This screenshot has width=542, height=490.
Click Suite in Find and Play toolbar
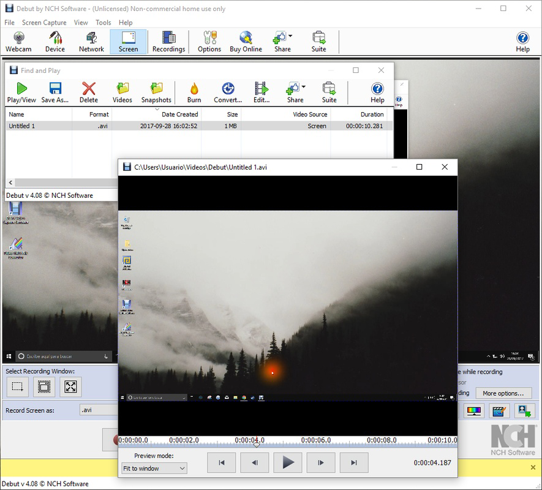[x=329, y=92]
